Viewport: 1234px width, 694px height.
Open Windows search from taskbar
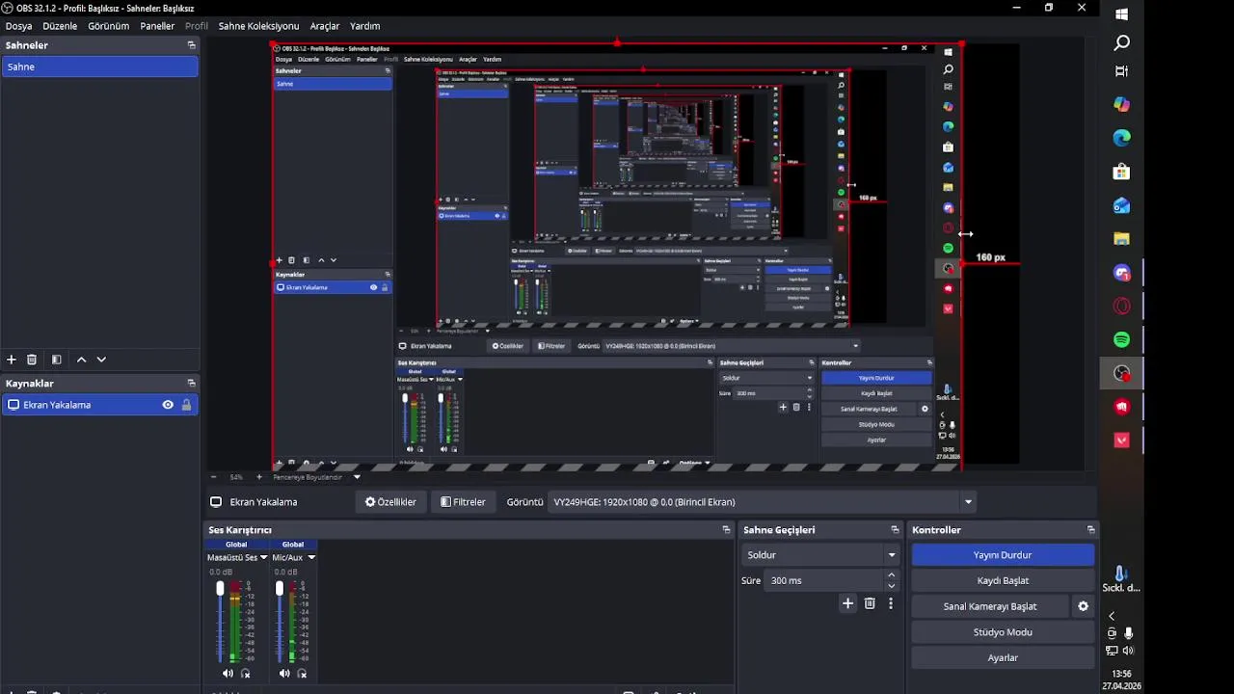(1121, 42)
